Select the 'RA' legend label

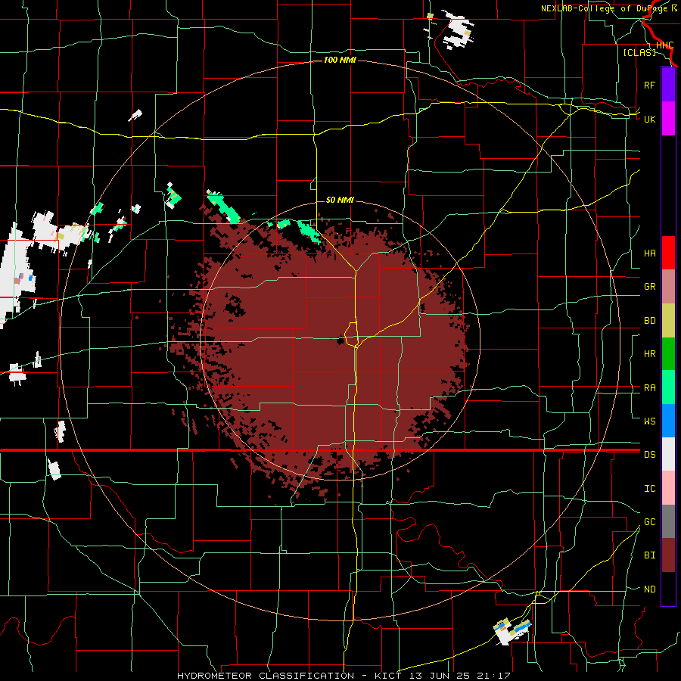pos(649,387)
